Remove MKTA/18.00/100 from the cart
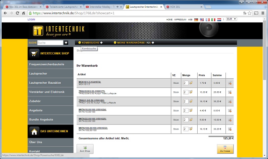This screenshot has width=268, height=159. [230, 111]
